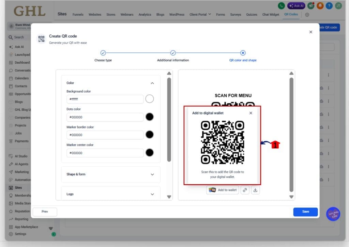Switch to the Webinars tab
This screenshot has height=247, width=349.
(x=127, y=14)
